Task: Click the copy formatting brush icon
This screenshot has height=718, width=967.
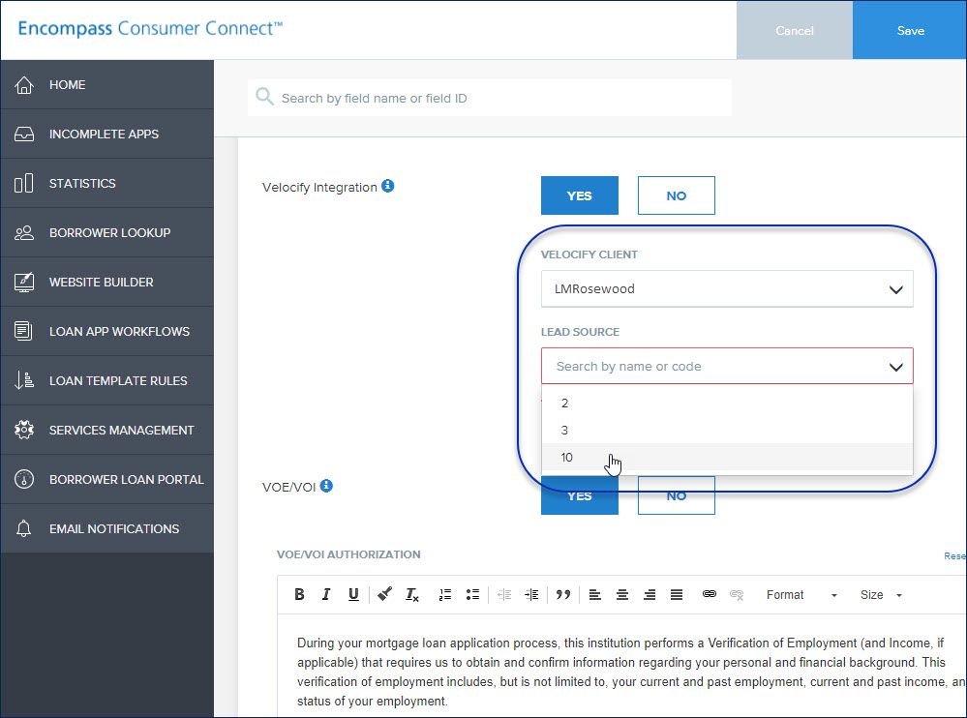Action: (x=385, y=594)
